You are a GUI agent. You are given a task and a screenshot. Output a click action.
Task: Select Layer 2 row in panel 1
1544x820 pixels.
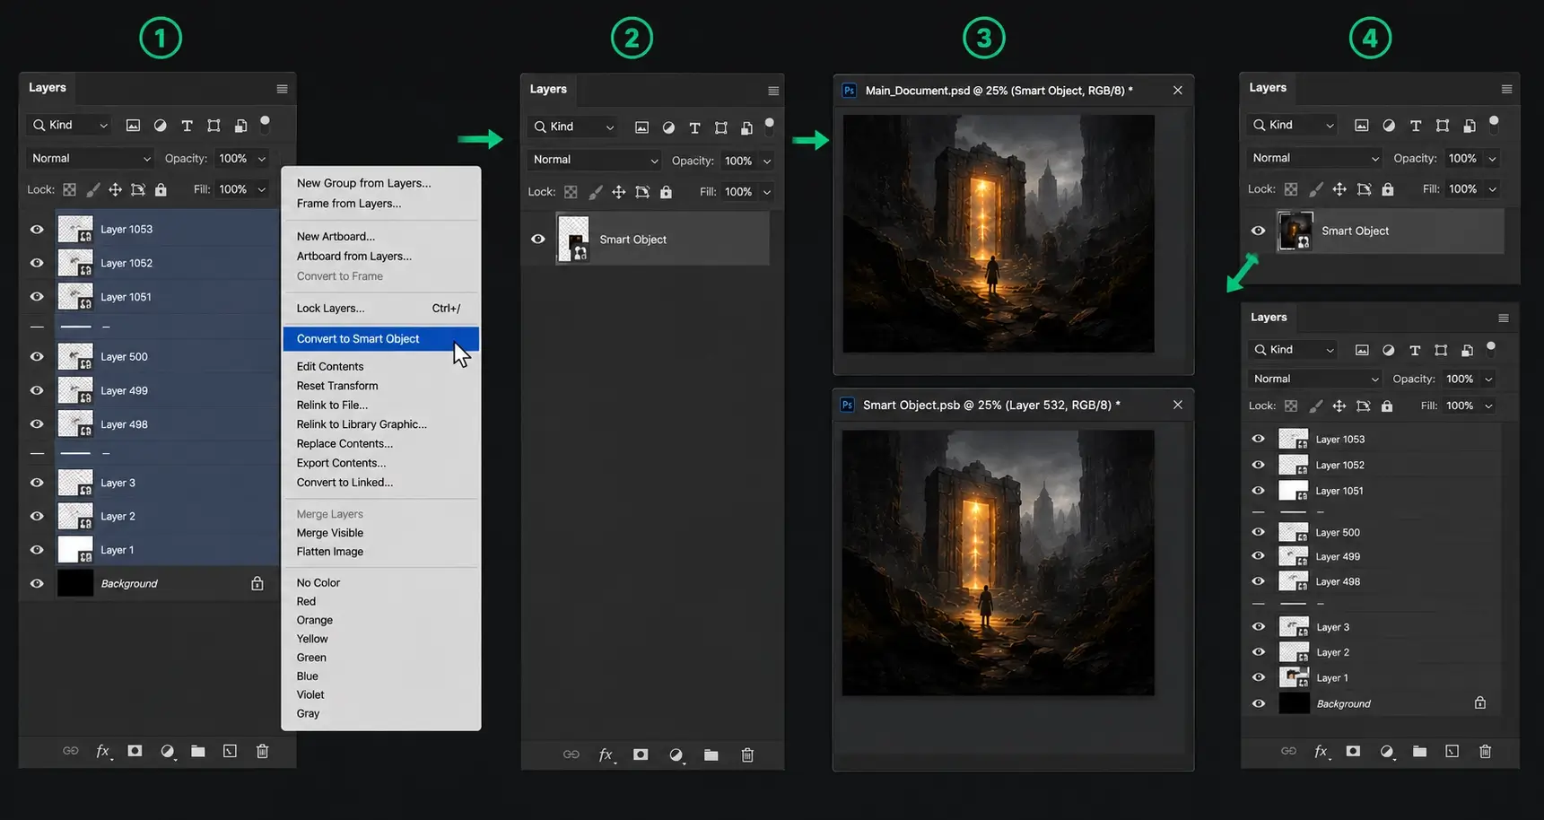coord(167,516)
